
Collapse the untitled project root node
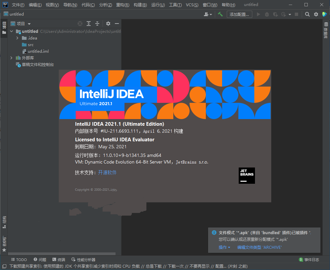pos(12,31)
